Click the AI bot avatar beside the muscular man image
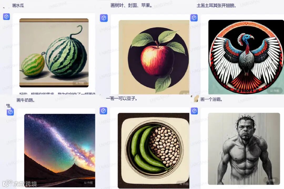Viewport: 284px width, 189px height. click(x=195, y=111)
